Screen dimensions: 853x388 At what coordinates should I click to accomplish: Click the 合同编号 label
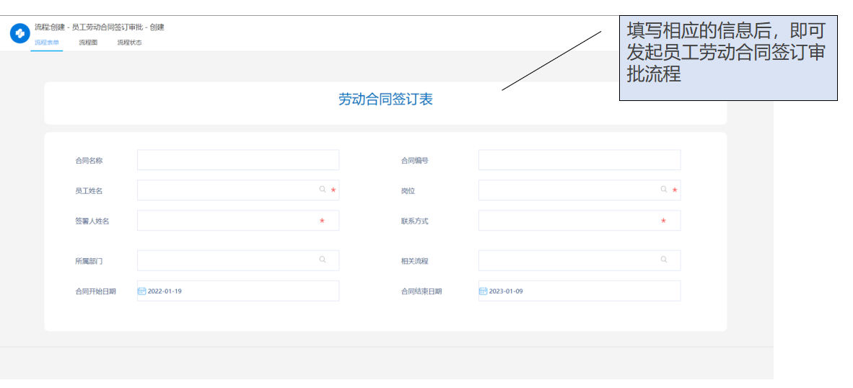pos(414,161)
